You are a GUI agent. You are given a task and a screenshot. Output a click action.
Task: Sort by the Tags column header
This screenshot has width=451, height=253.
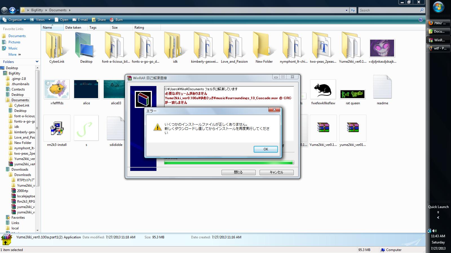tap(99, 28)
